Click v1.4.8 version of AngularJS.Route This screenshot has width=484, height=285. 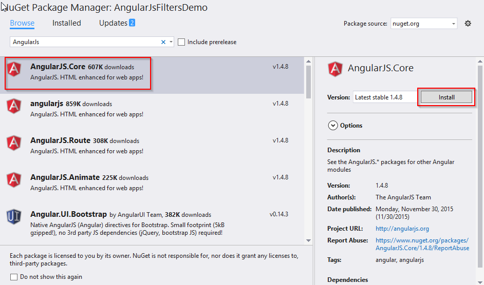click(x=280, y=140)
